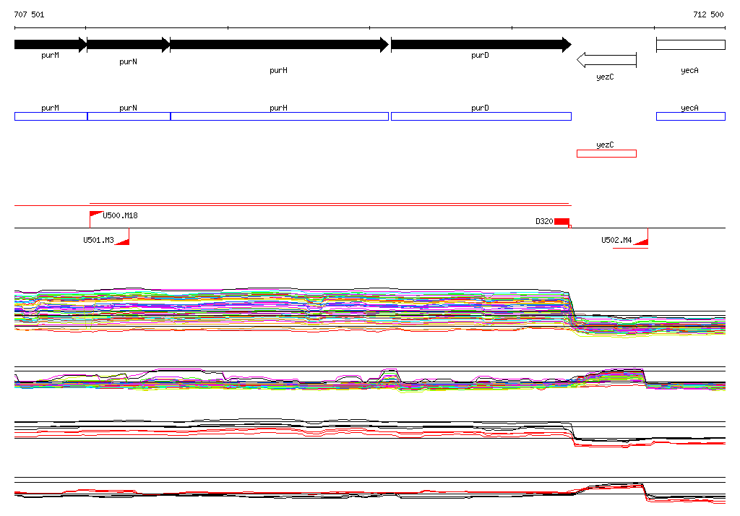Viewport: 740px width, 516px height.
Task: Select the blue purM segment box
Action: click(51, 116)
